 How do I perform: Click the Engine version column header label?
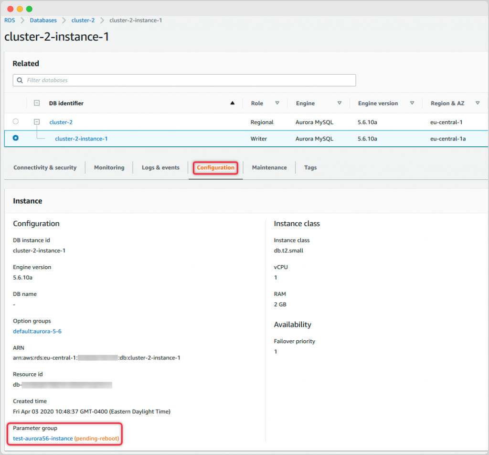click(x=378, y=103)
